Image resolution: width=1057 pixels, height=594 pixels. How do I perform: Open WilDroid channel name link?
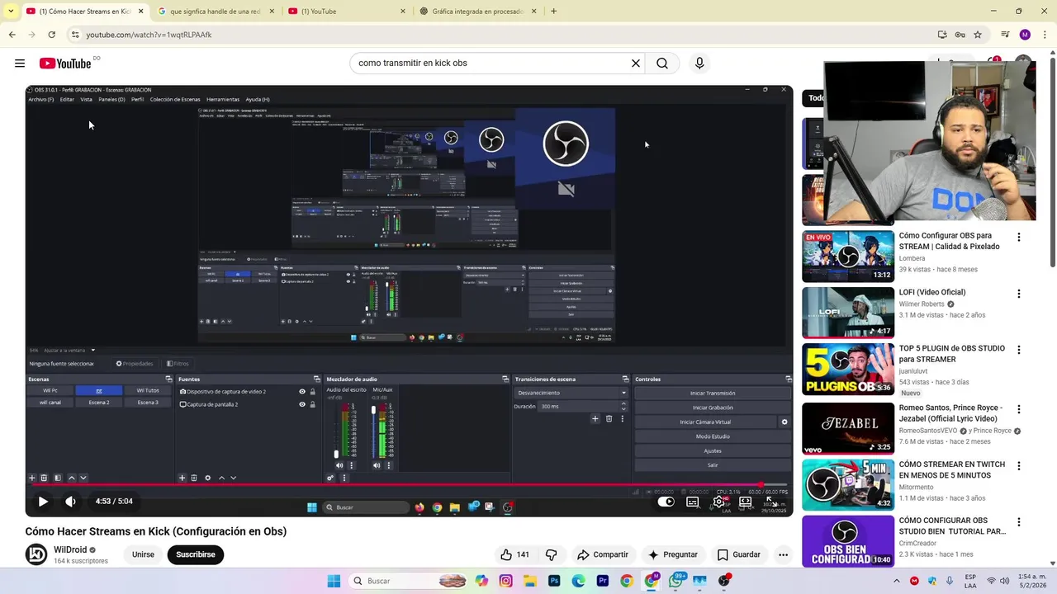(70, 549)
